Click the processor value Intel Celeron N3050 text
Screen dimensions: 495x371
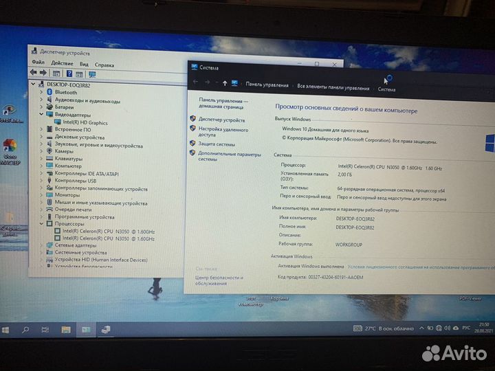click(x=390, y=168)
